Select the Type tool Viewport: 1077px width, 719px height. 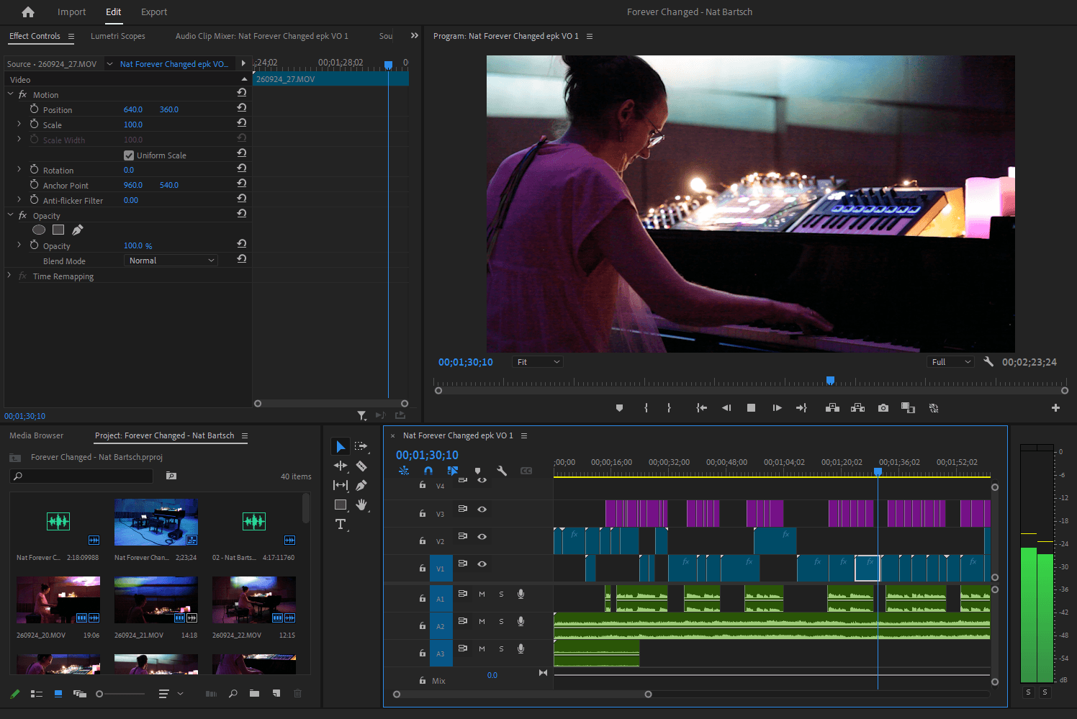(341, 525)
